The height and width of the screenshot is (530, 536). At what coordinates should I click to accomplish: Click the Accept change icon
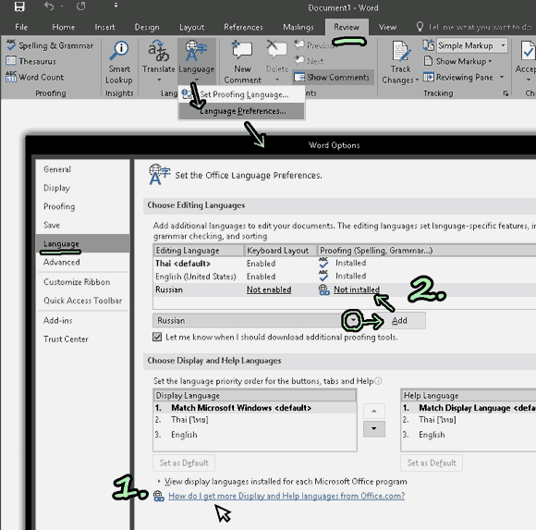pyautogui.click(x=528, y=51)
